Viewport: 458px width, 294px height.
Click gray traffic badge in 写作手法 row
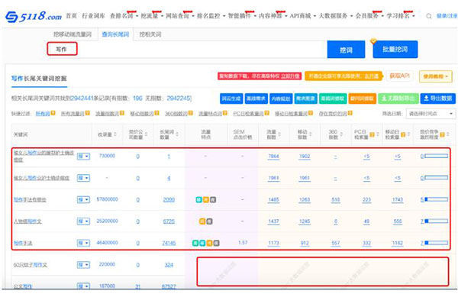point(217,243)
